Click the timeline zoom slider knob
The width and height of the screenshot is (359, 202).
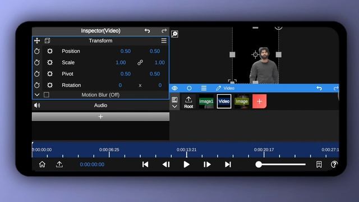pyautogui.click(x=259, y=164)
